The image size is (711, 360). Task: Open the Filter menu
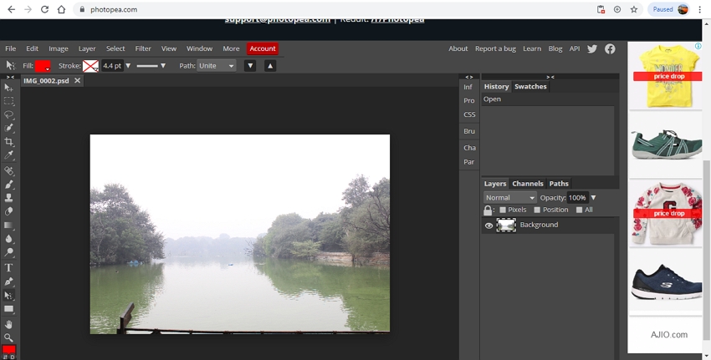[143, 48]
